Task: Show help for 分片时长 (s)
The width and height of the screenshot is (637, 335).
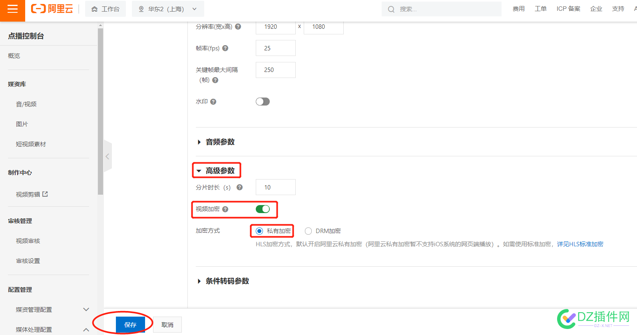Action: click(x=240, y=187)
